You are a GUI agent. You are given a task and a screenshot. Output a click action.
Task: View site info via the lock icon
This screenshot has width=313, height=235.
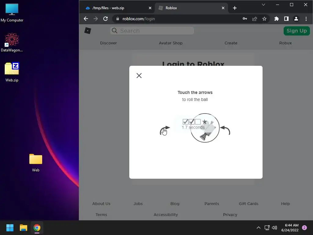coord(118,19)
